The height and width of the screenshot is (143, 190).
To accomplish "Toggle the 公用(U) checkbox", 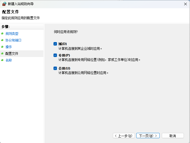I will pyautogui.click(x=55, y=68).
